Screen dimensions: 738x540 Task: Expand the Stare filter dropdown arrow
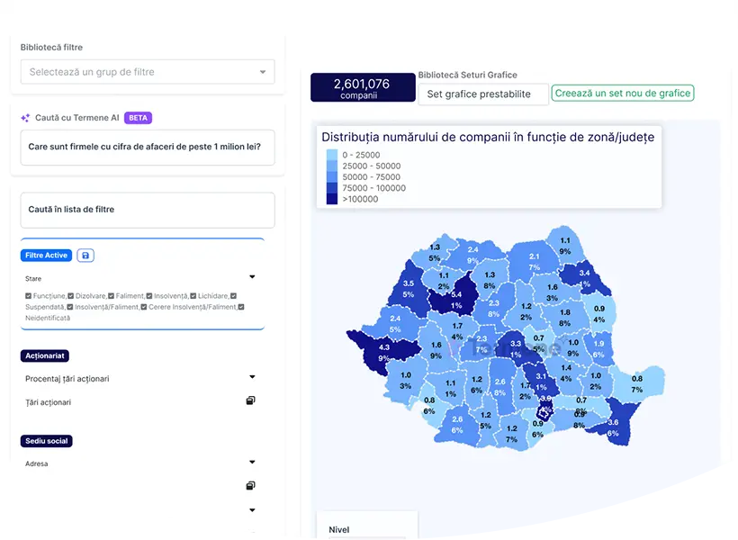point(252,277)
